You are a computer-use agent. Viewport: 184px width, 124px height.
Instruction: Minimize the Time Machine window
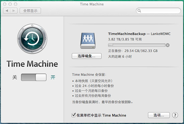click(x=10, y=4)
